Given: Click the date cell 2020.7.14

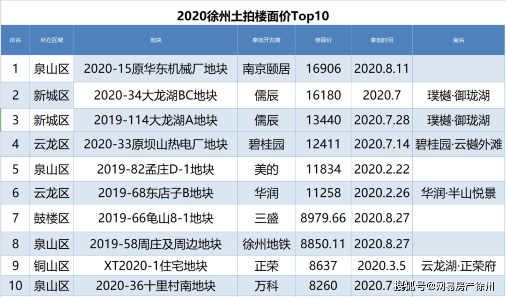Looking at the screenshot, I should [382, 144].
